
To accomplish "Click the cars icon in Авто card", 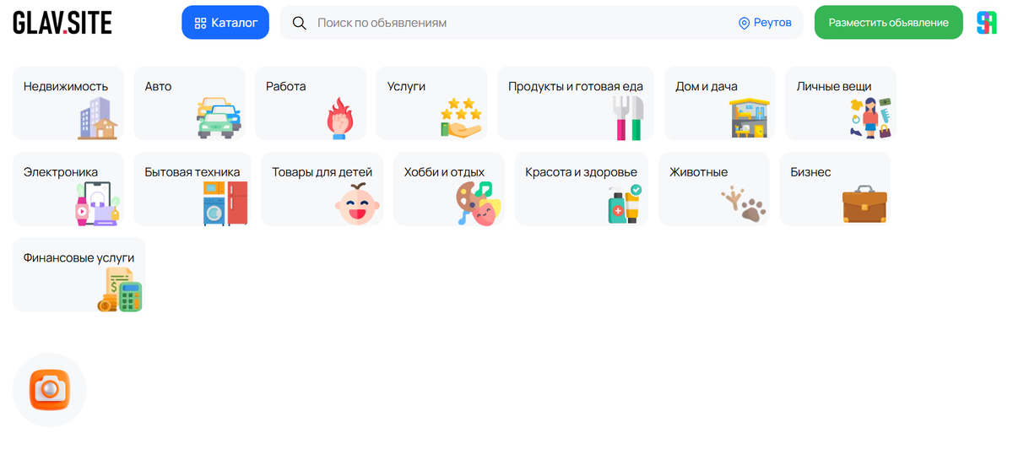I will coord(219,118).
